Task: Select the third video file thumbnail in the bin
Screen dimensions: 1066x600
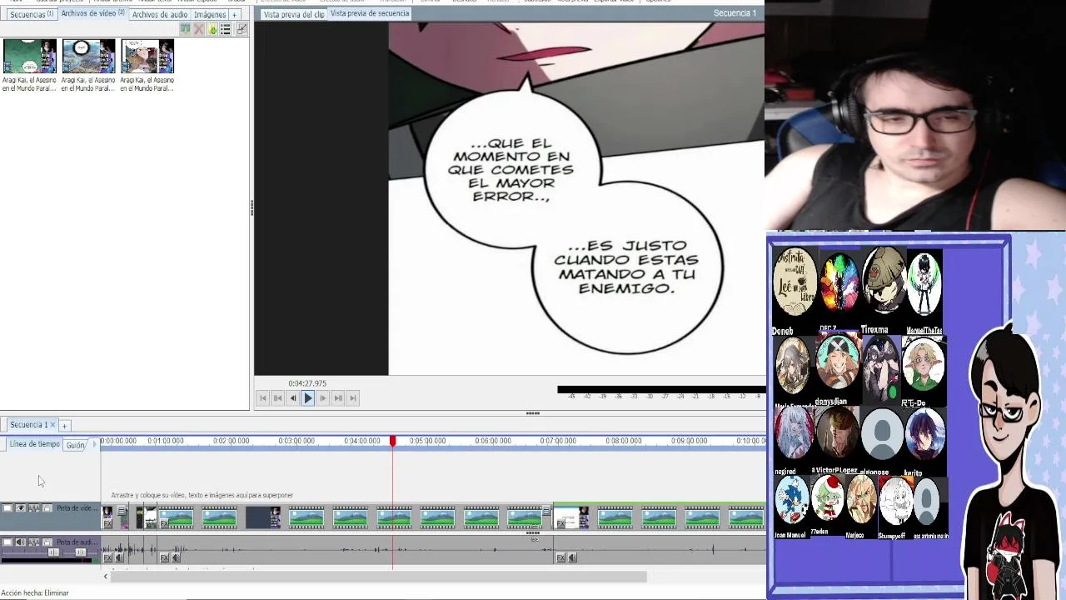Action: click(x=147, y=57)
